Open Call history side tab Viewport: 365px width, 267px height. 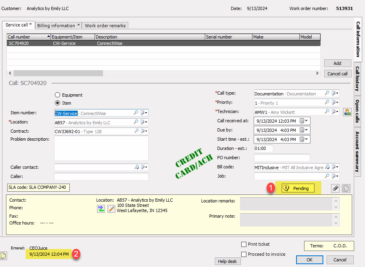coord(357,79)
